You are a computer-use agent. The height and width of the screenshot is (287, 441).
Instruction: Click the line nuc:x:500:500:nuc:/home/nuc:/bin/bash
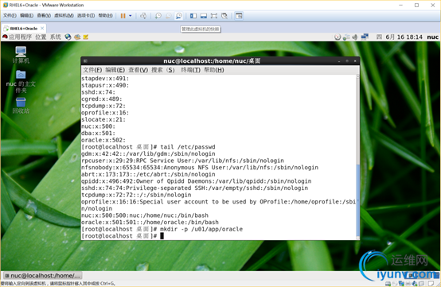(x=145, y=215)
